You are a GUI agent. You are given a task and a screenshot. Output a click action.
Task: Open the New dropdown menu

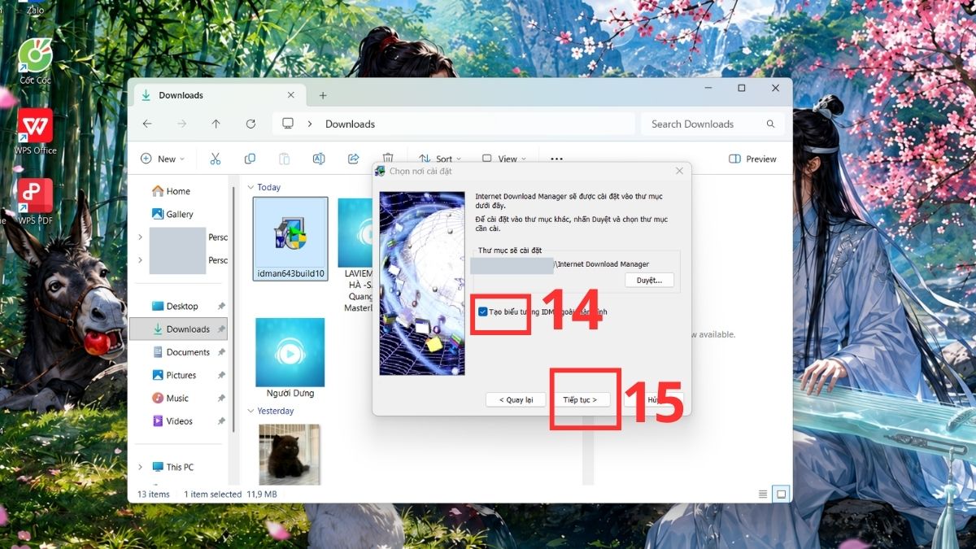click(163, 159)
